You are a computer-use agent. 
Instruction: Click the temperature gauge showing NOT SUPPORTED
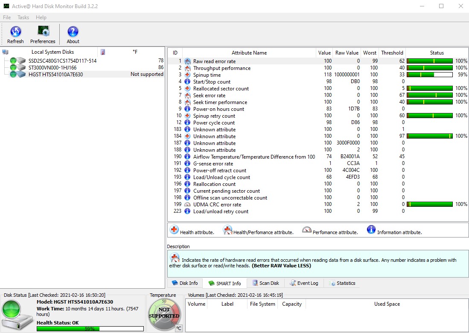point(164,313)
